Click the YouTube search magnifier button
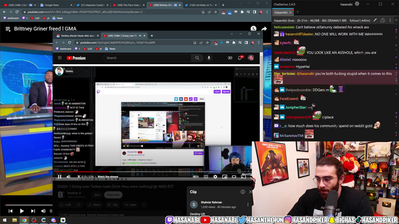 click(x=197, y=58)
